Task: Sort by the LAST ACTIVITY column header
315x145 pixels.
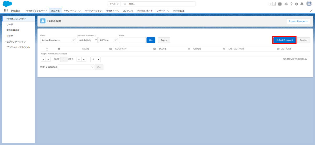Action: click(236, 49)
